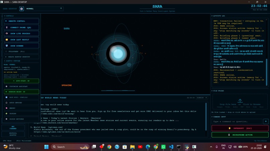Toggle Fullscreen [F11] in controls
The width and height of the screenshot is (270, 151).
pos(21,51)
